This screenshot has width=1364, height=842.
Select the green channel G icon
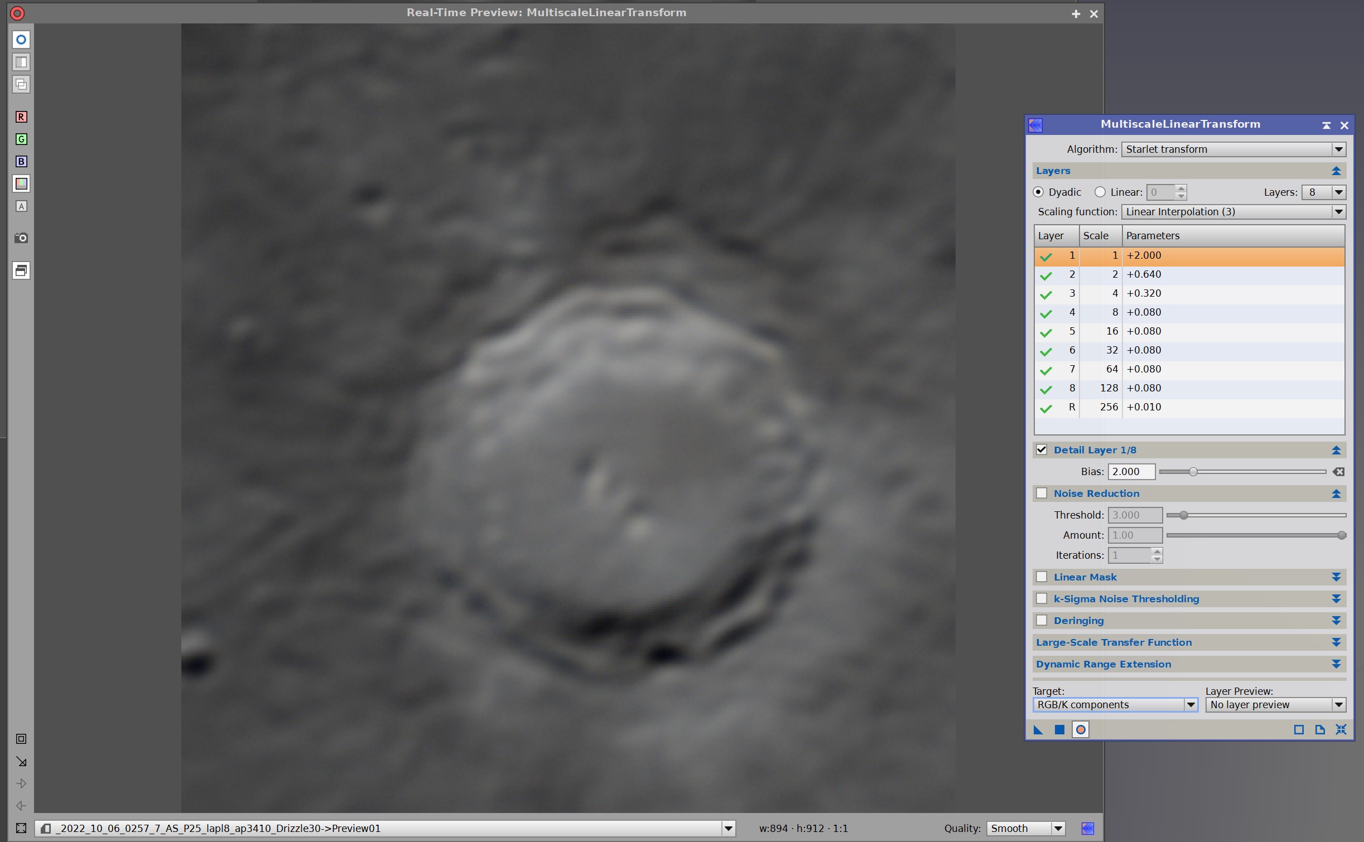pyautogui.click(x=21, y=139)
